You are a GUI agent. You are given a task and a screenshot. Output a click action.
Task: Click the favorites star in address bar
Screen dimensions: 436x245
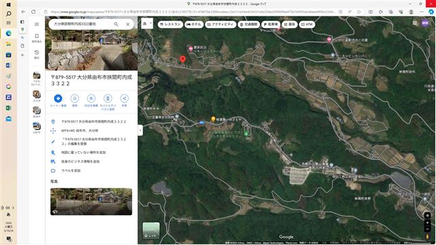pos(359,12)
